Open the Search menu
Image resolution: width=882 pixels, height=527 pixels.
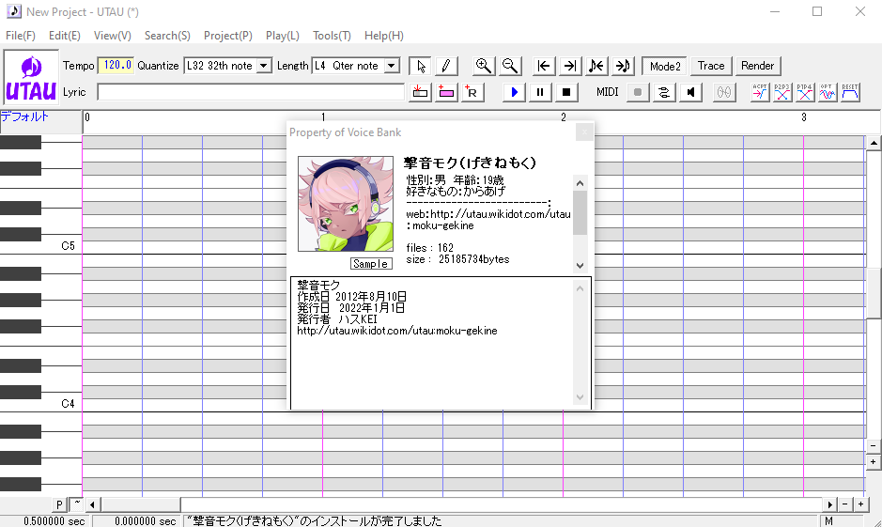(167, 36)
